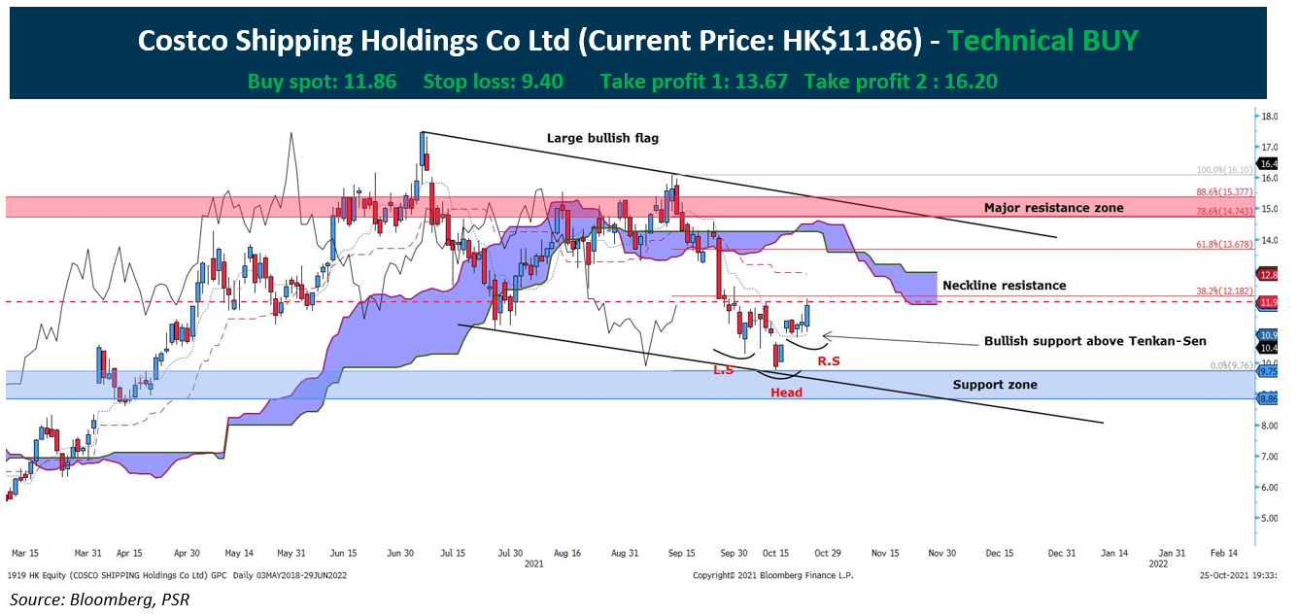Viewport: 1298px width, 616px height.
Task: Click the 'Neckline resistance' label
Action: [1005, 286]
